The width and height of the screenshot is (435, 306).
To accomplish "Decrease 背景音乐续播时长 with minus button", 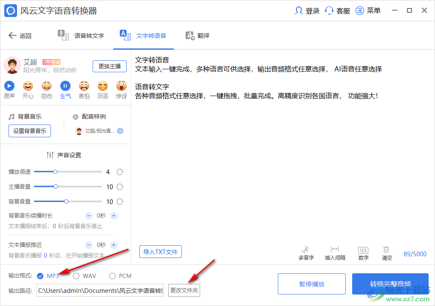I will (x=88, y=215).
